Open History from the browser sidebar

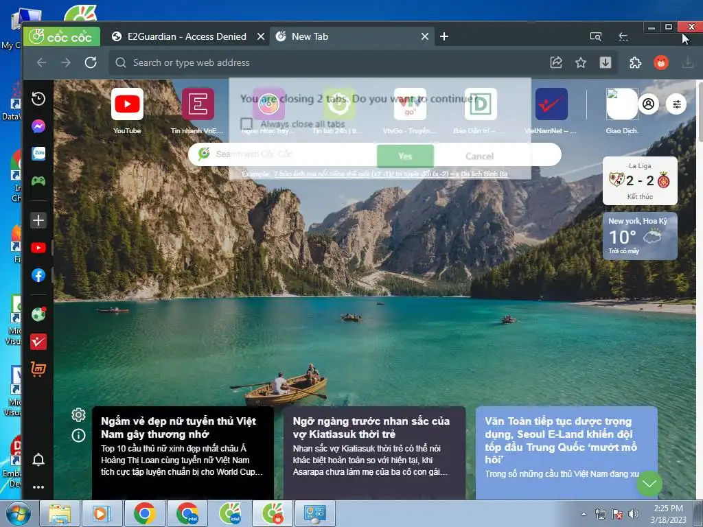coord(38,99)
